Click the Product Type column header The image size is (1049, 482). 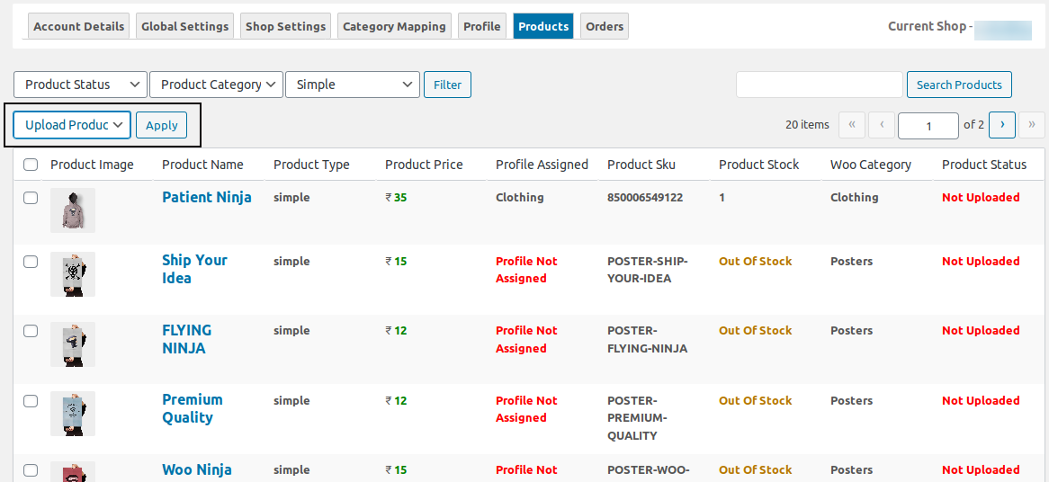pos(312,165)
